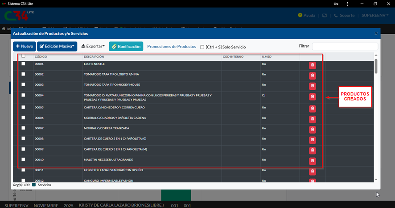Sort by the DESCRIPCIÓN column header

pyautogui.click(x=94, y=57)
